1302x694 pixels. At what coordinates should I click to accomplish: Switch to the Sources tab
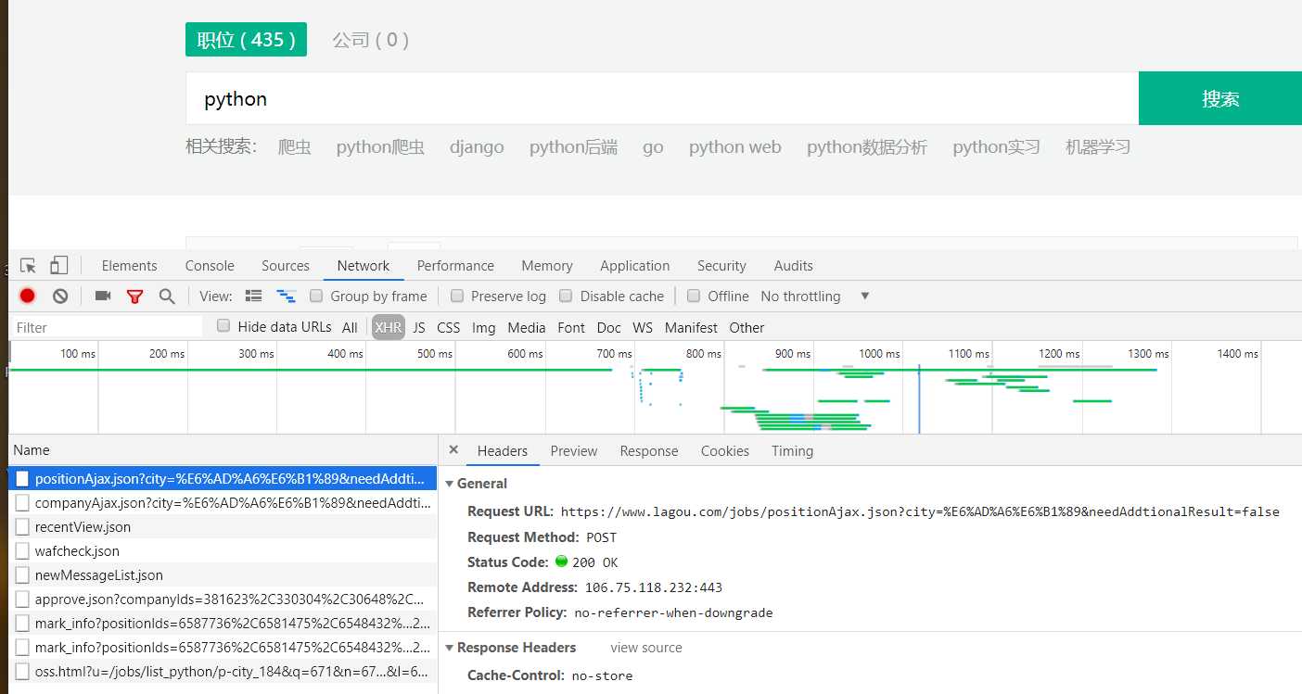(286, 266)
